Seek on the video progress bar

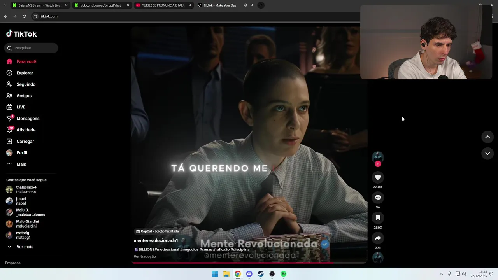pyautogui.click(x=249, y=263)
